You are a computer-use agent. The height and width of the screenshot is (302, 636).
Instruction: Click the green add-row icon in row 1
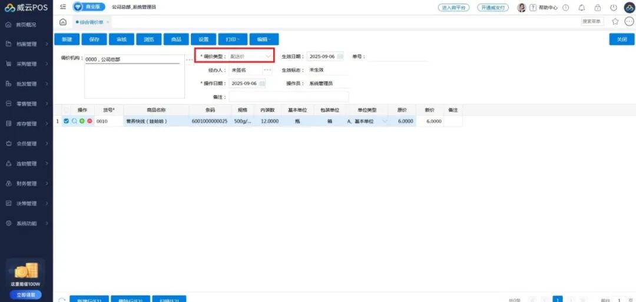(82, 121)
